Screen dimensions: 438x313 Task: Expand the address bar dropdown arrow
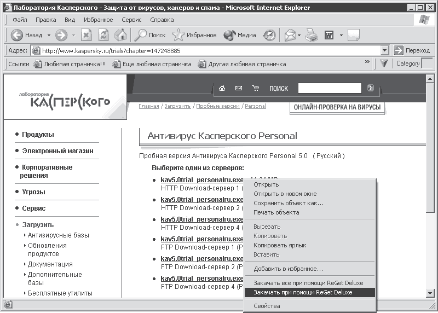385,50
